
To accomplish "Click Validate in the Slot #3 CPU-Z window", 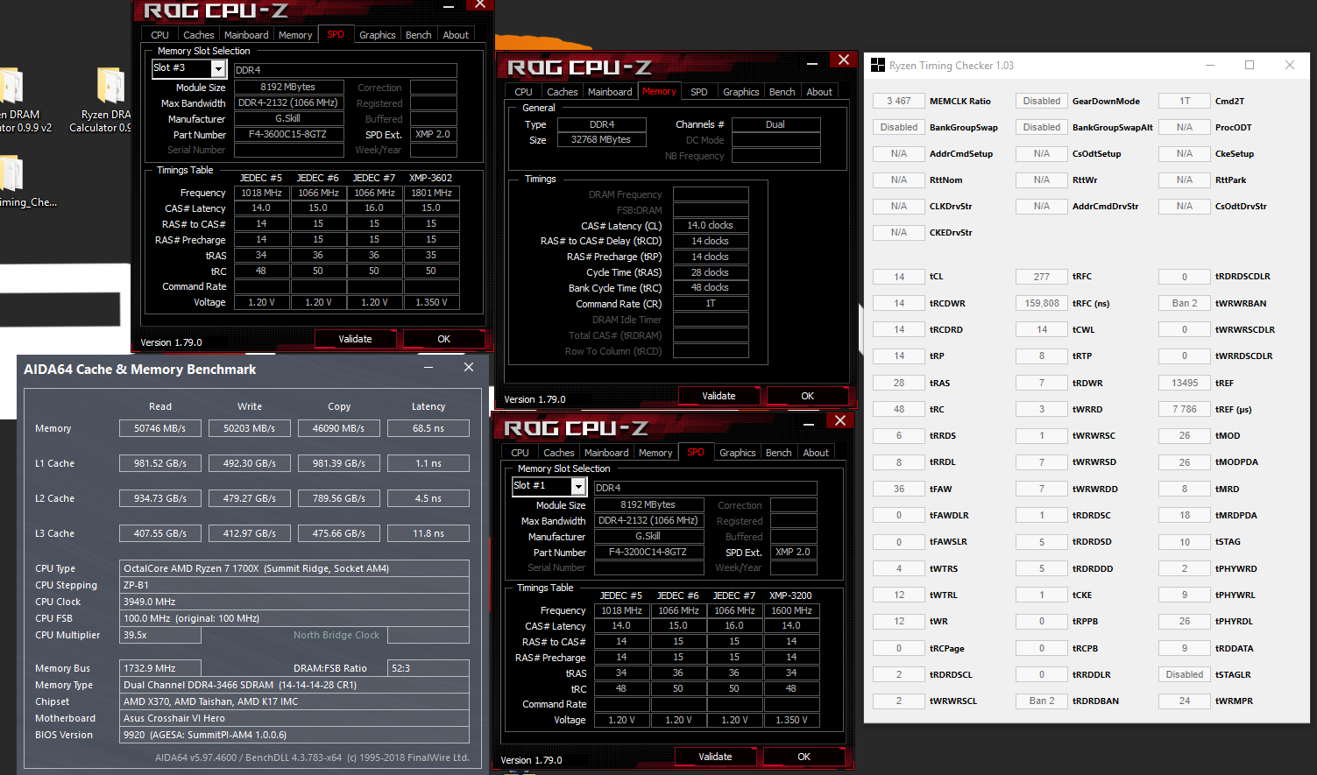I will tap(355, 339).
